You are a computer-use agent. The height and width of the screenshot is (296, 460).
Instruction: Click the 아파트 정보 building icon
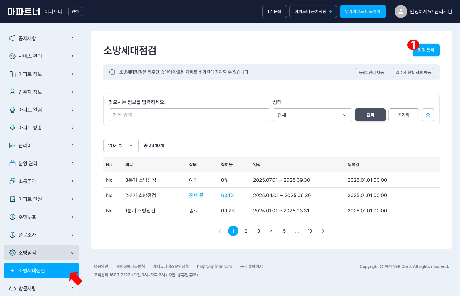click(12, 74)
